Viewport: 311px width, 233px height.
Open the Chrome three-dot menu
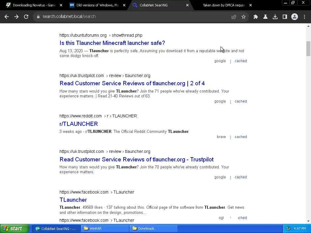(304, 17)
